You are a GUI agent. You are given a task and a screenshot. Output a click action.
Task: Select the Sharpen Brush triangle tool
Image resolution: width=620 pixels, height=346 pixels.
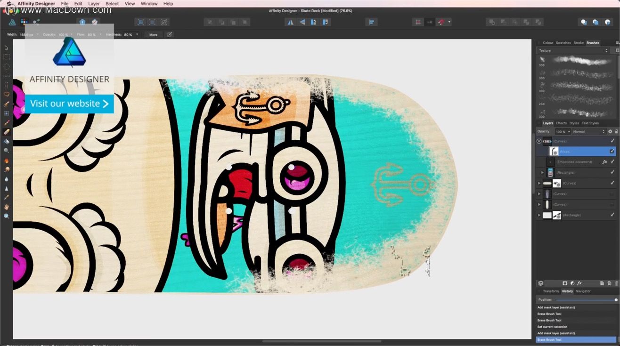pos(6,188)
